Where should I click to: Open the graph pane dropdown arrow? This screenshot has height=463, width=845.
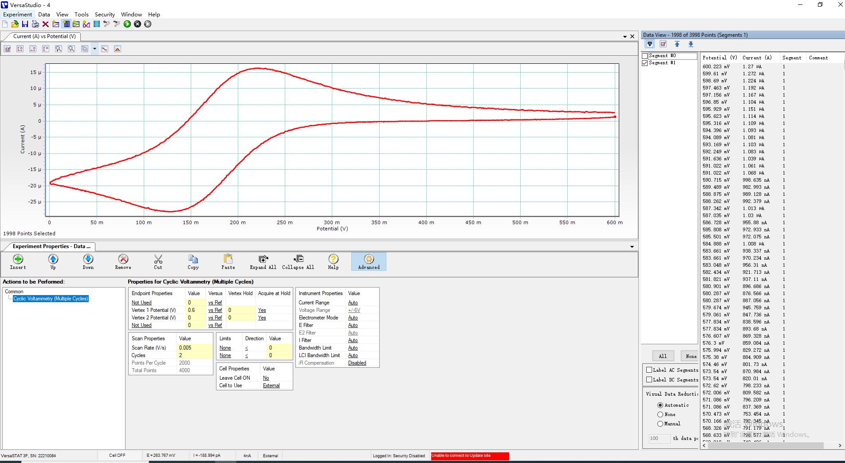(x=625, y=36)
